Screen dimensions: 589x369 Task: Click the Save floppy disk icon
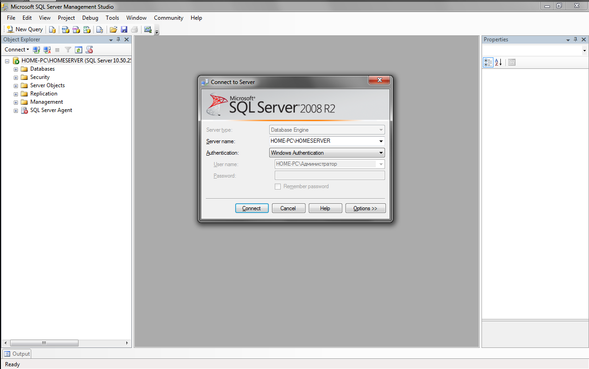pyautogui.click(x=124, y=29)
